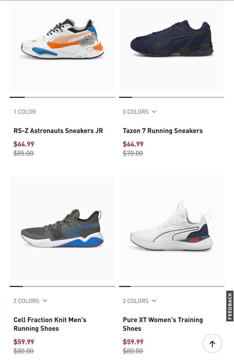Click the image carousel bar under RS-Z Astronauts
Image resolution: width=234 pixels, height=361 pixels.
62,97
